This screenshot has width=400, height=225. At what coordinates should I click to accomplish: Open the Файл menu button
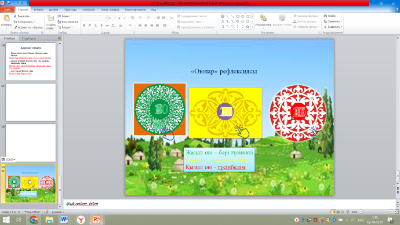7,10
